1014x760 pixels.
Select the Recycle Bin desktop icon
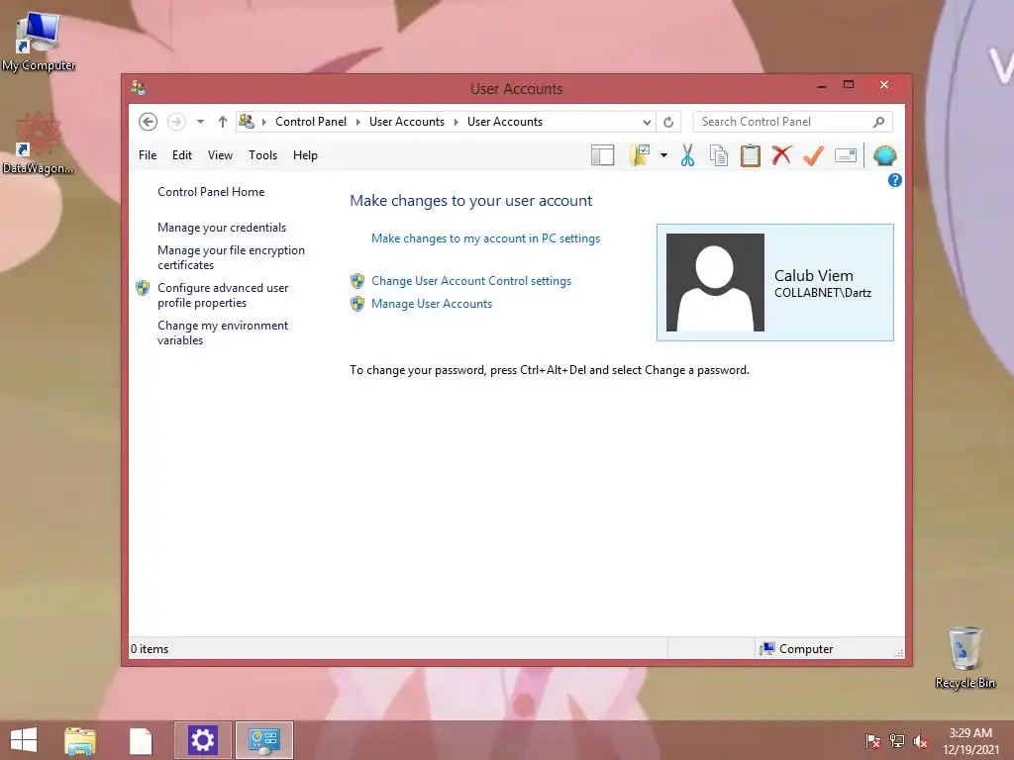click(x=964, y=657)
